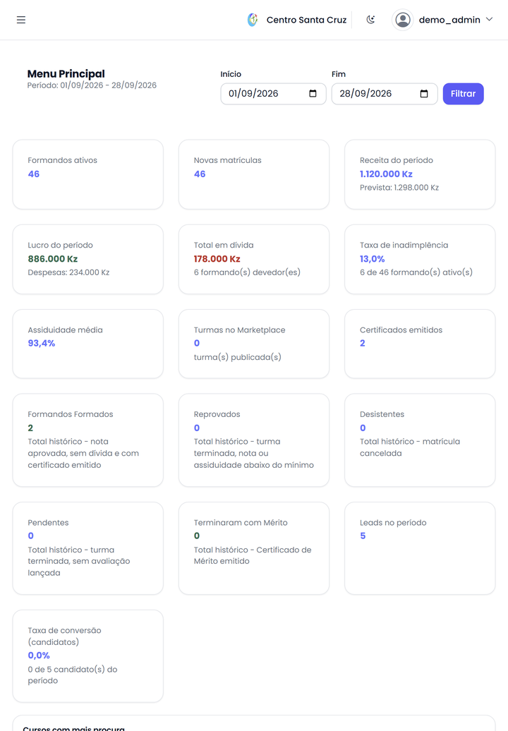This screenshot has width=508, height=731.
Task: Click the Centro Santa Cruz name
Action: (307, 20)
